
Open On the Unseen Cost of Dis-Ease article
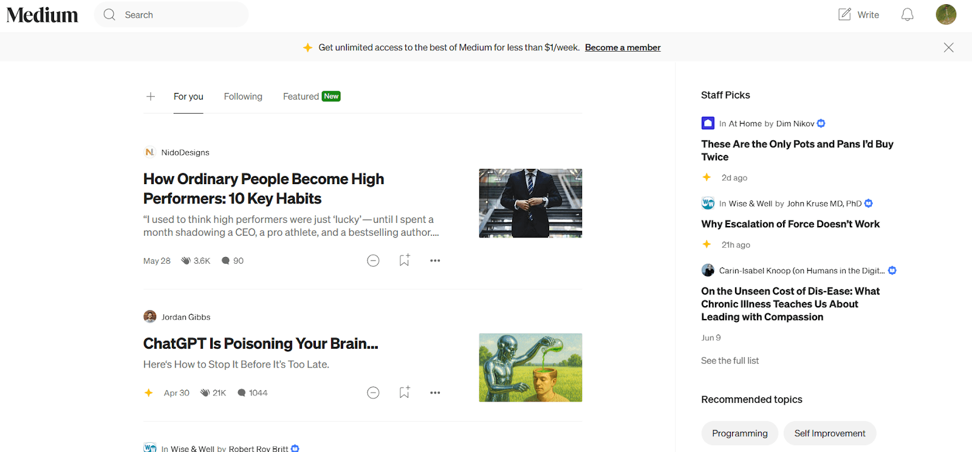point(790,304)
